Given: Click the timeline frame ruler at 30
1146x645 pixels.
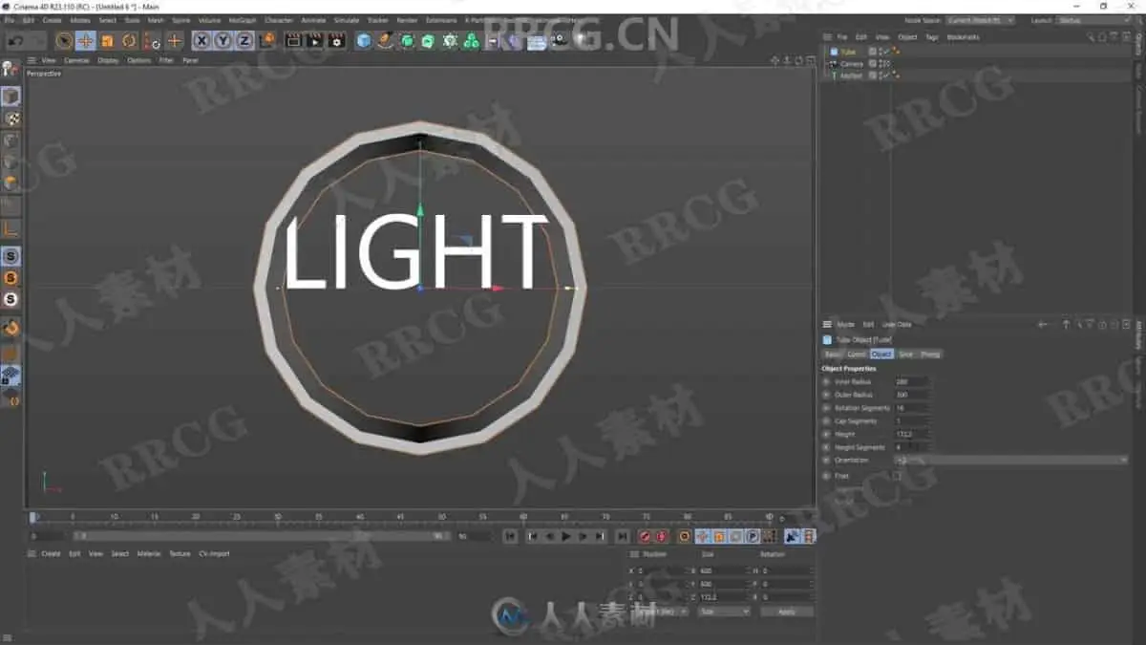Looking at the screenshot, I should pyautogui.click(x=278, y=517).
